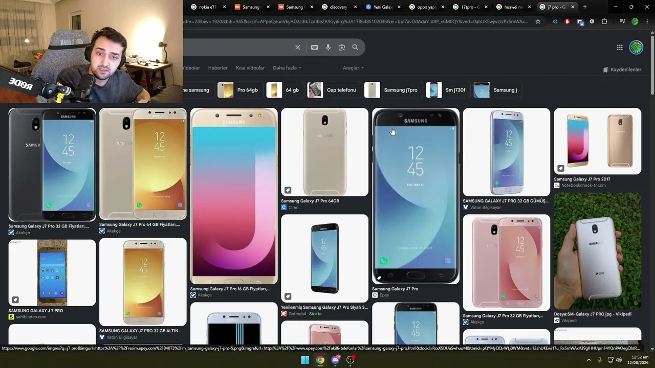The height and width of the screenshot is (368, 655).
Task: Show hidden system tray icons
Action: point(588,360)
